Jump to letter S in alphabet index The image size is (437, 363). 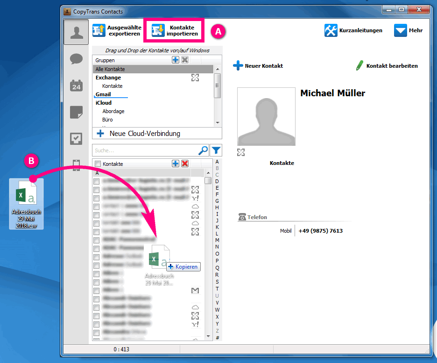point(217,282)
